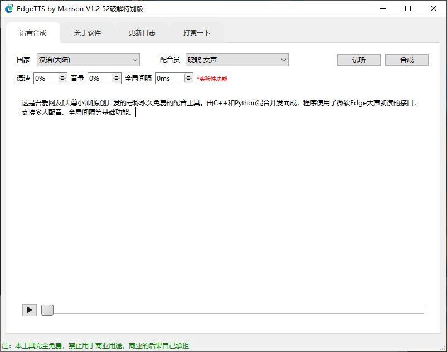The width and height of the screenshot is (447, 352).
Task: Click the EdgeTTS logo in the title bar
Action: tap(8, 8)
